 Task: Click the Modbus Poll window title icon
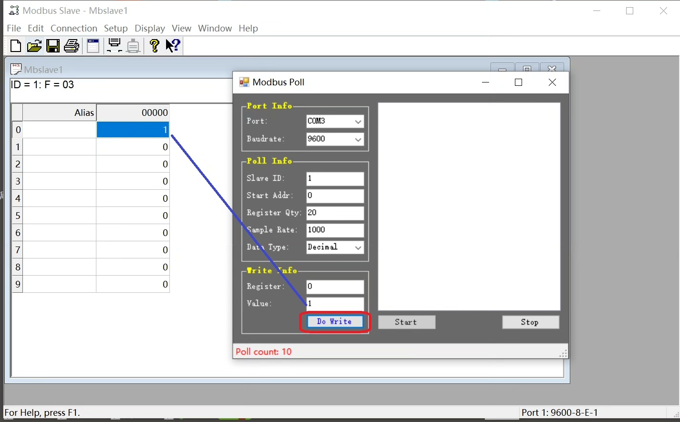(x=244, y=82)
